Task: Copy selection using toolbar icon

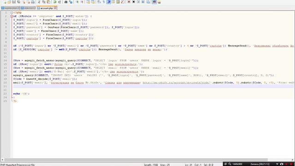Action: point(44,2)
